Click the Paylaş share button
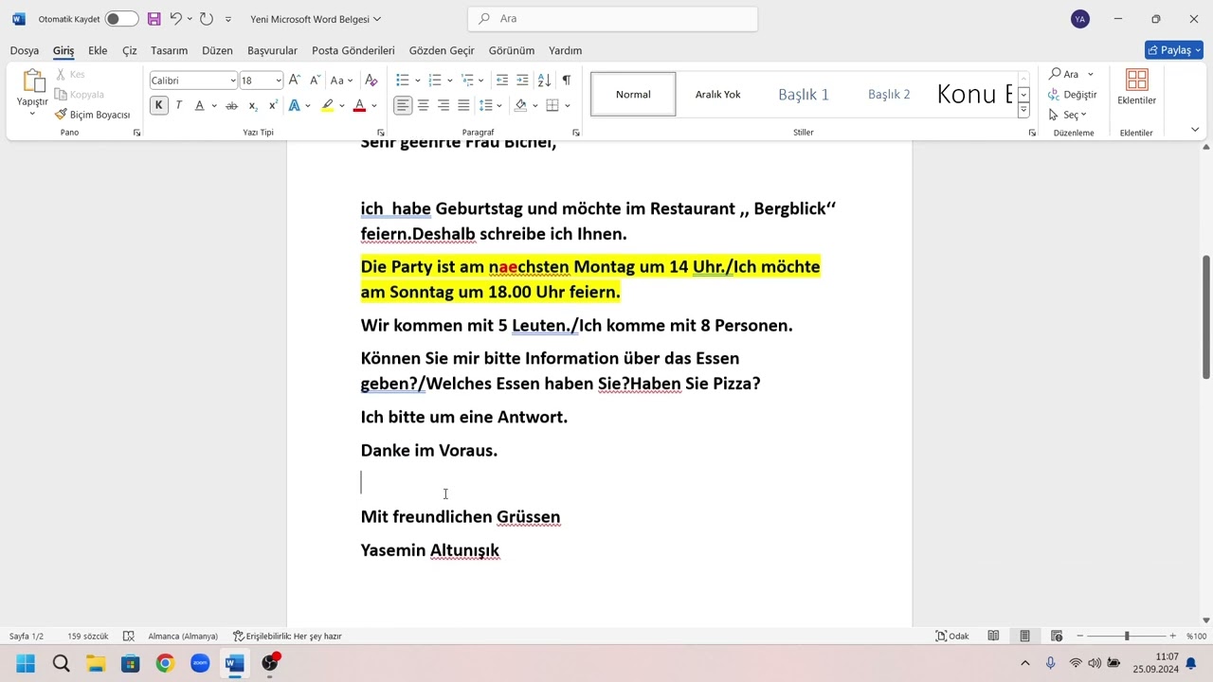 click(1173, 50)
